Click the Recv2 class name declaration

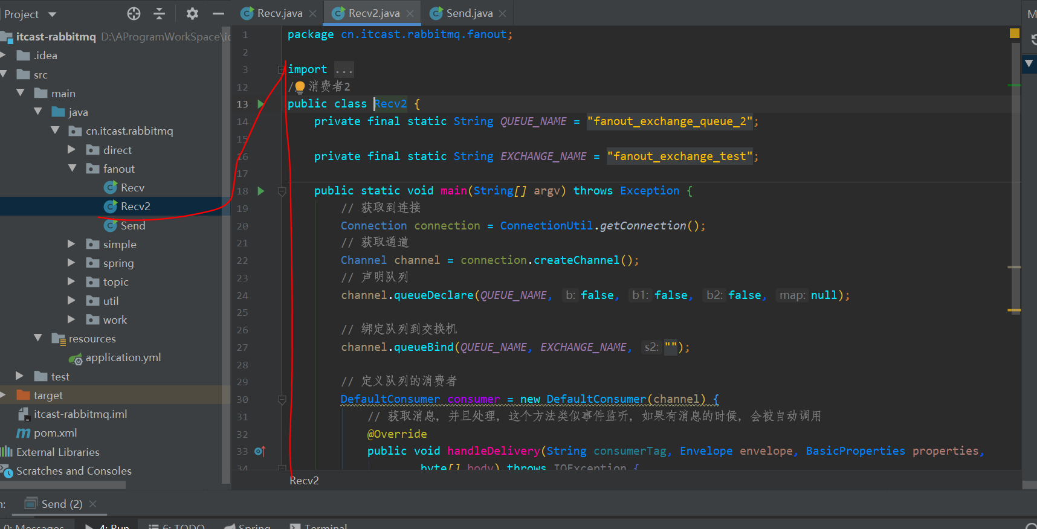[390, 104]
